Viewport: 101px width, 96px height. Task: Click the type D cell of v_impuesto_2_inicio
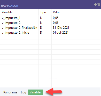tap(45, 33)
